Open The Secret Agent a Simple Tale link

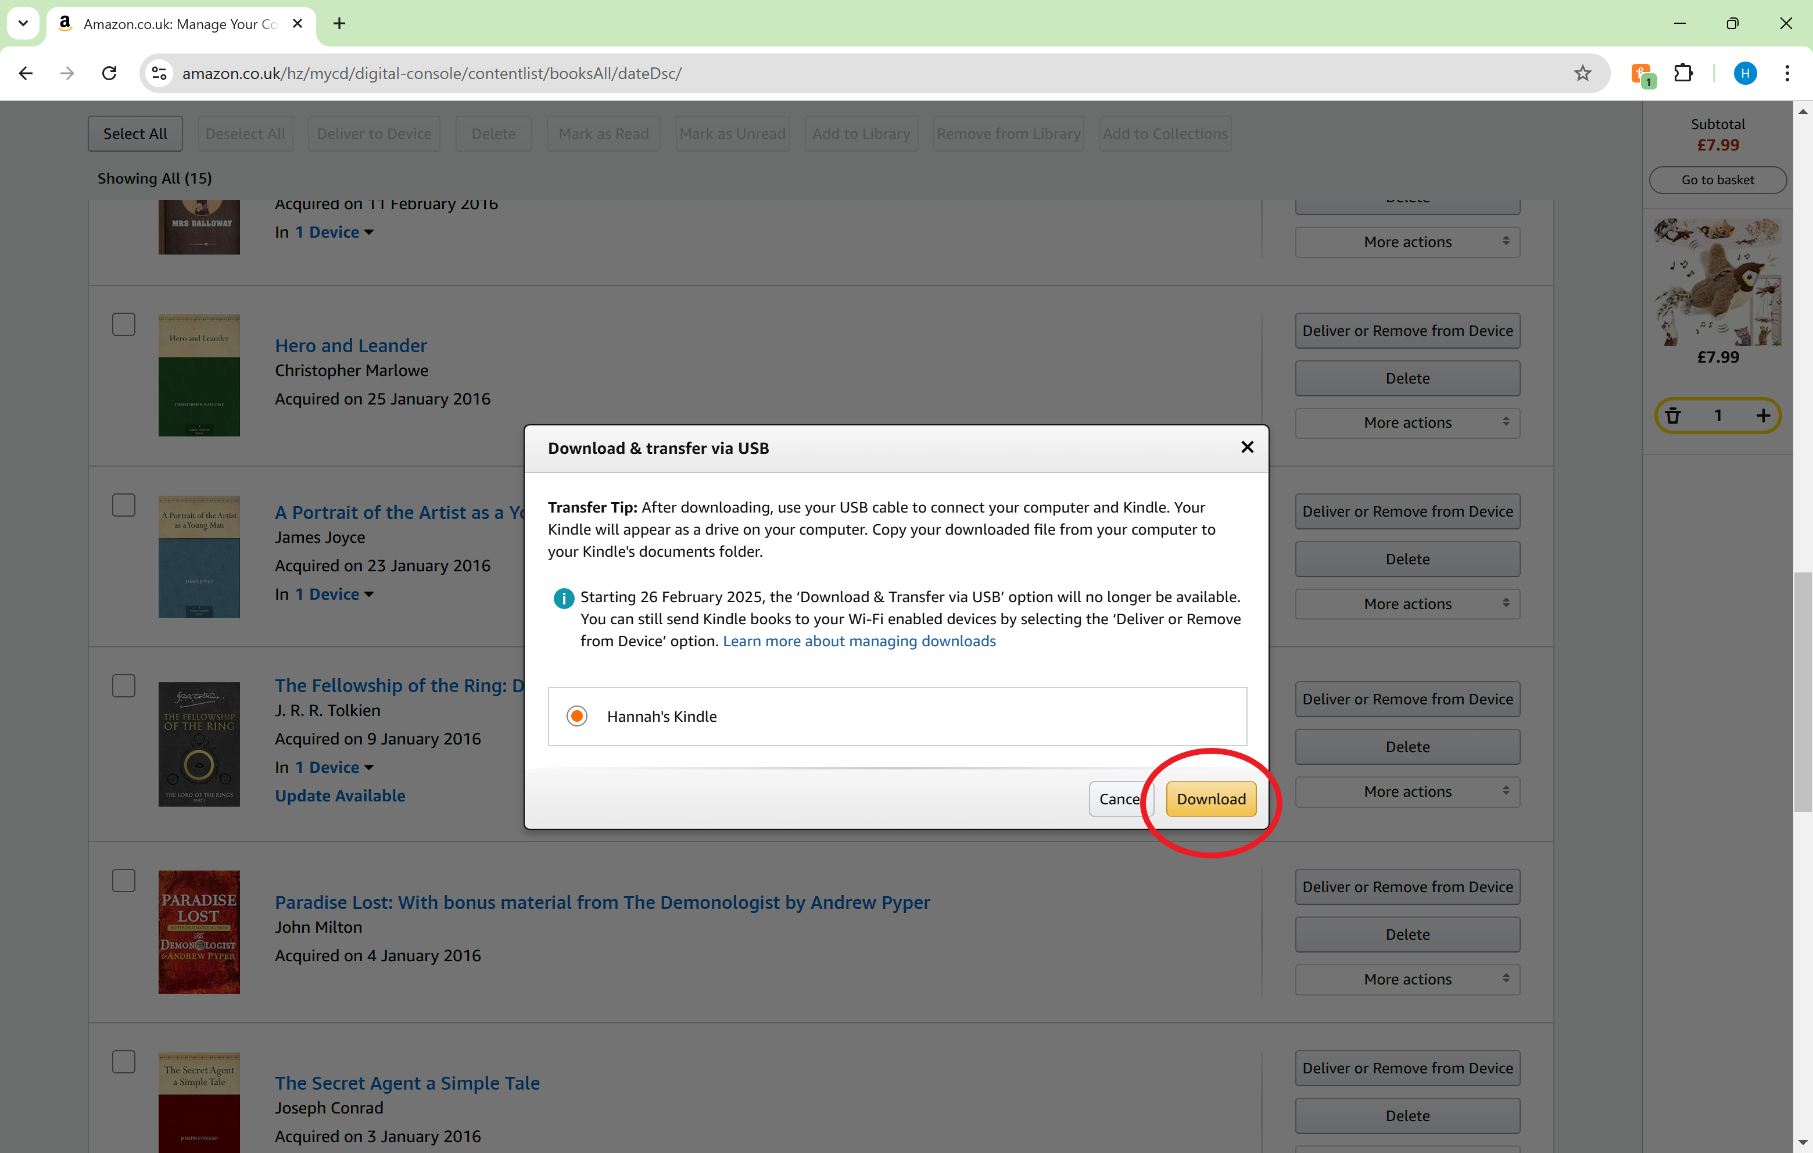[407, 1083]
